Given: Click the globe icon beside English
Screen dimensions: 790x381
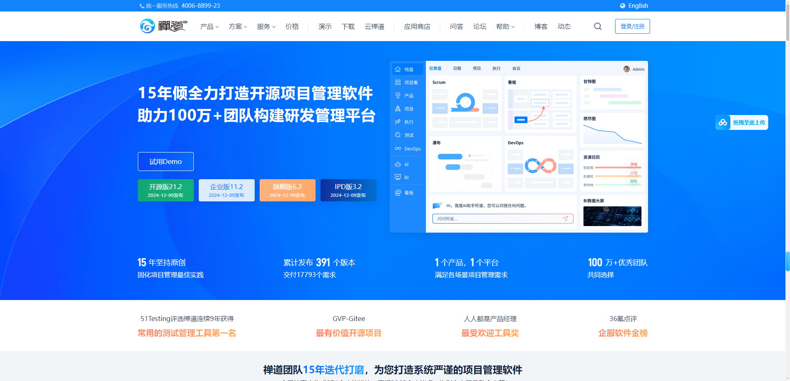Looking at the screenshot, I should coord(623,6).
